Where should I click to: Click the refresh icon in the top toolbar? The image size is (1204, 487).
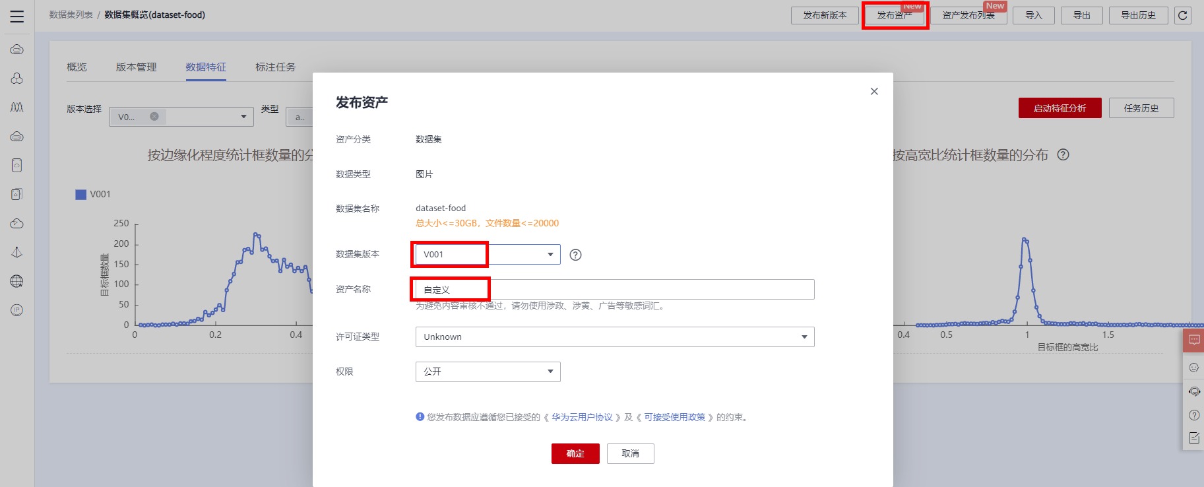click(1183, 15)
